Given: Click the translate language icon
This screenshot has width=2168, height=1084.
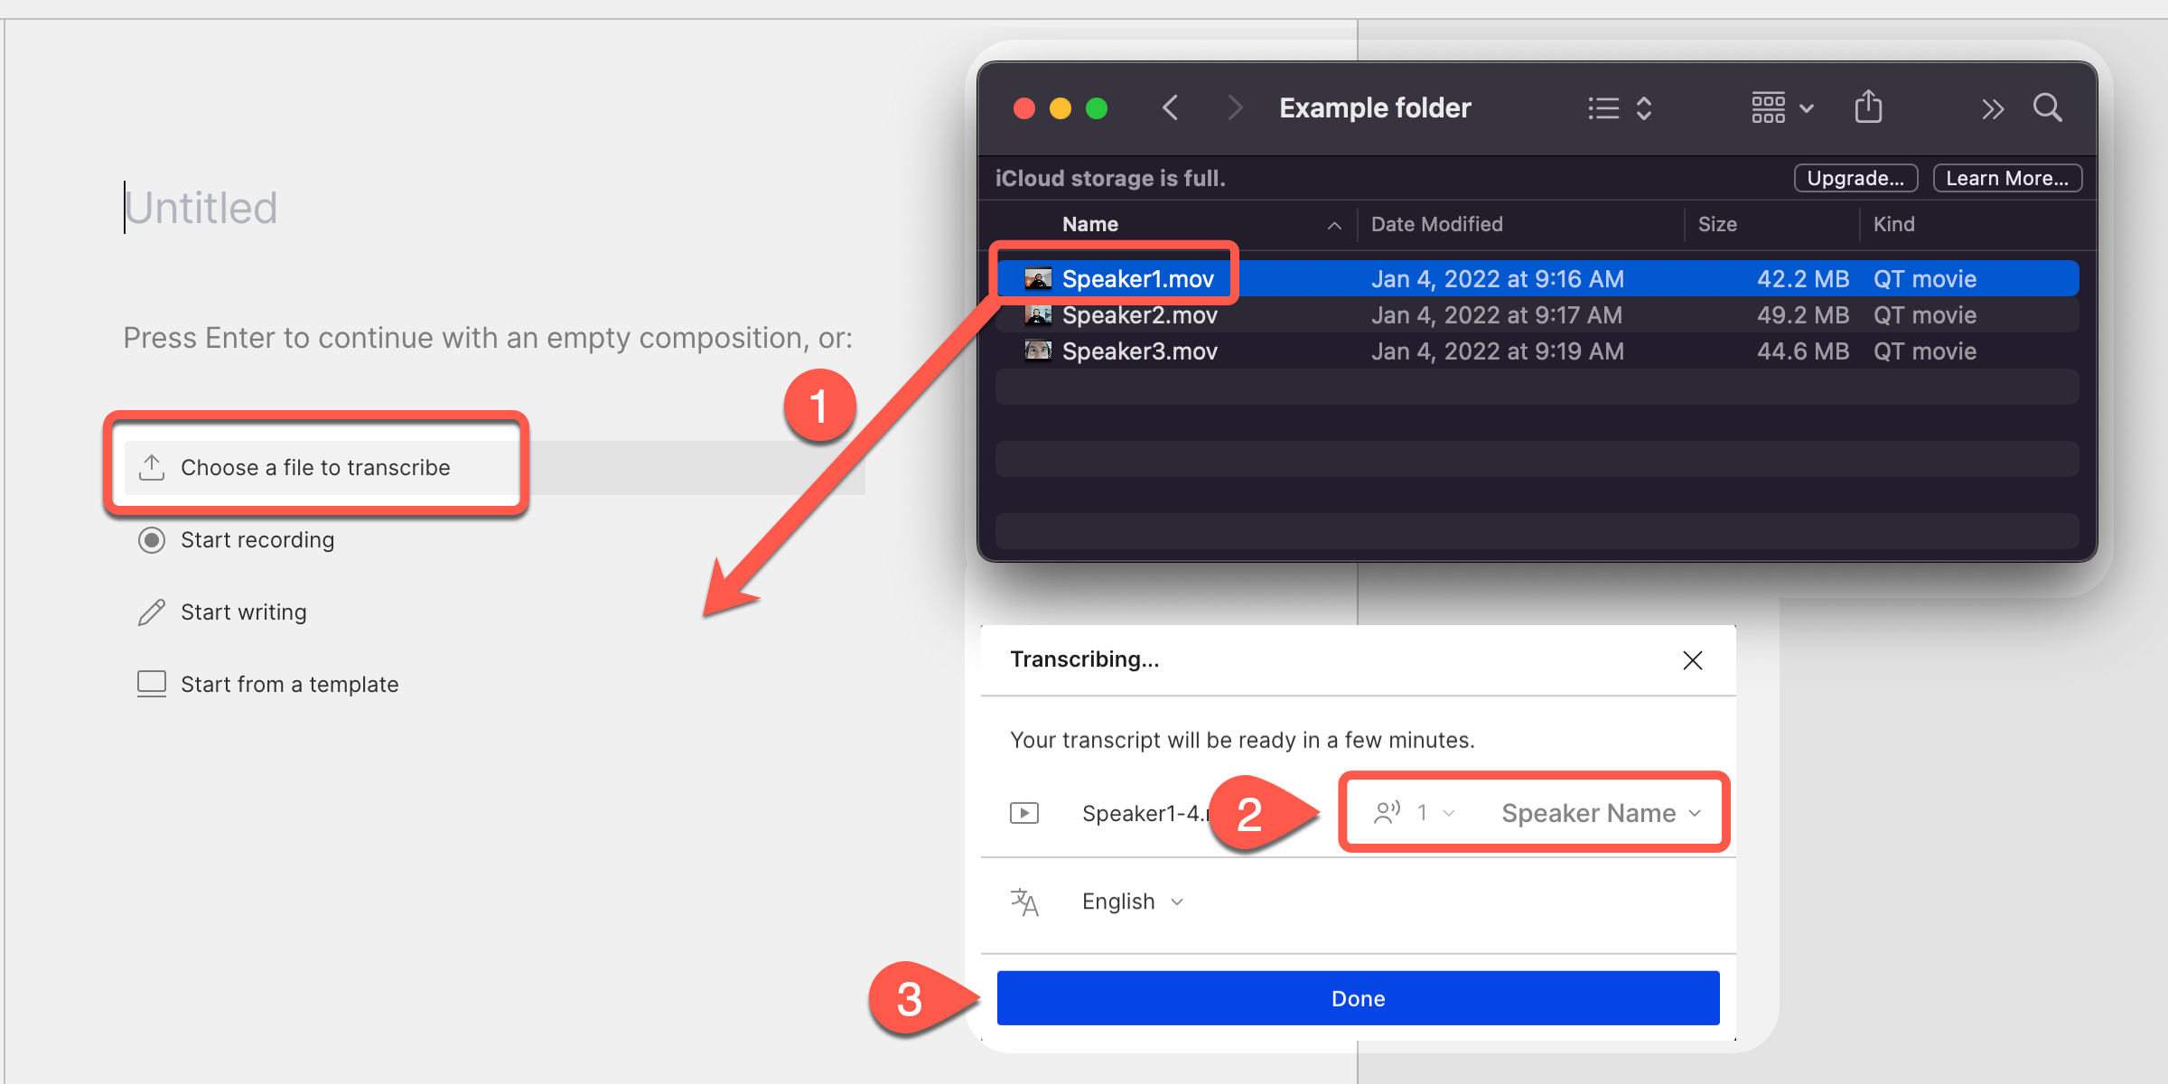Looking at the screenshot, I should [1024, 902].
